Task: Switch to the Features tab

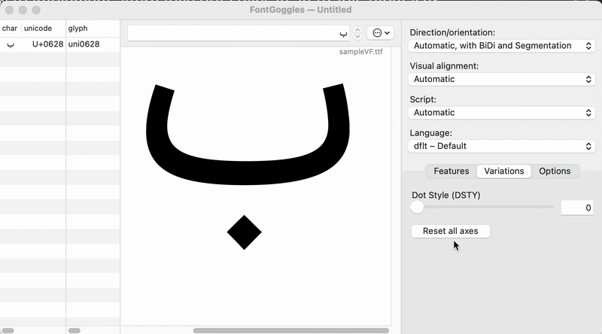Action: click(x=451, y=172)
